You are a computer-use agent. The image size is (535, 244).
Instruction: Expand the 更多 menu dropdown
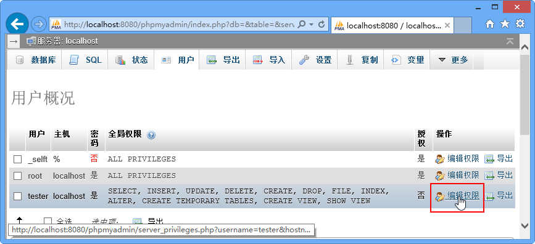[x=452, y=60]
